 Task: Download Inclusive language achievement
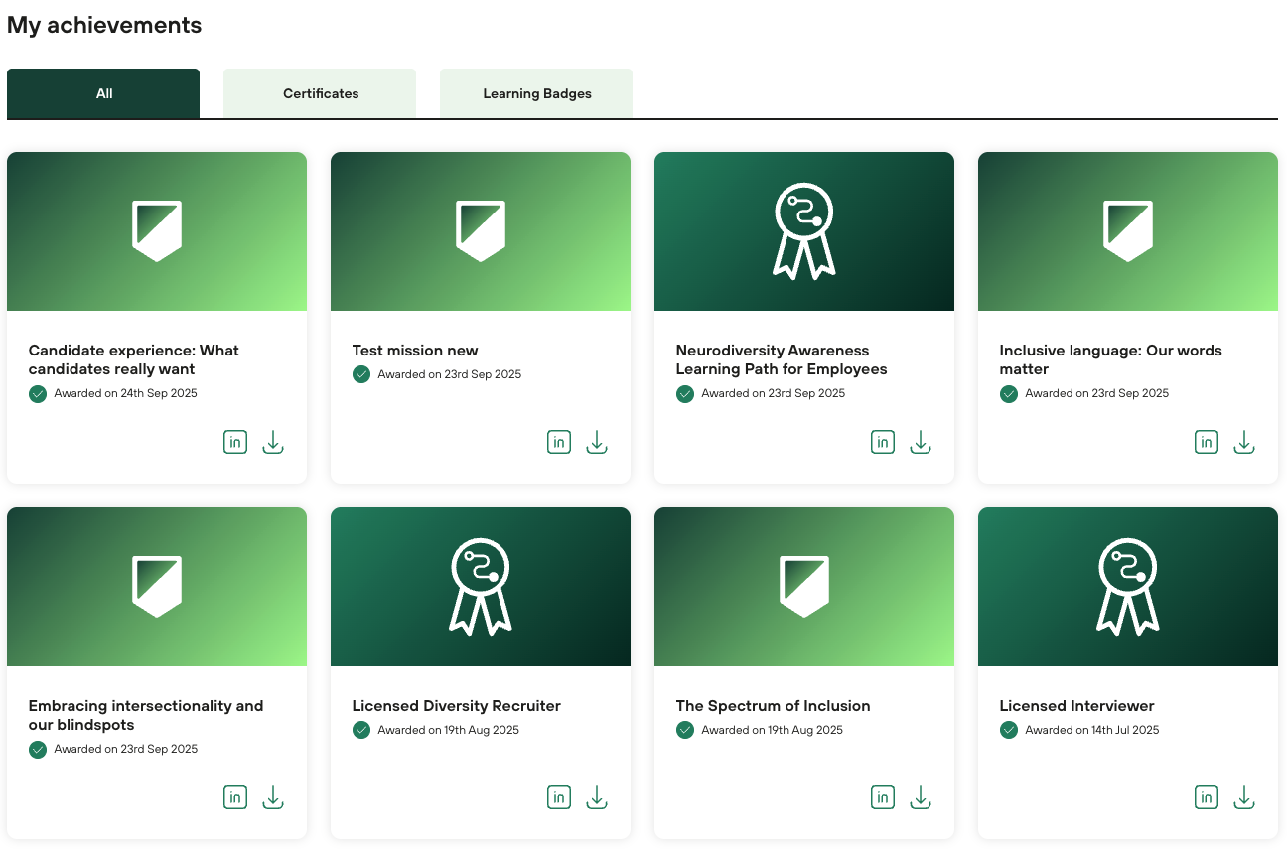[1244, 443]
